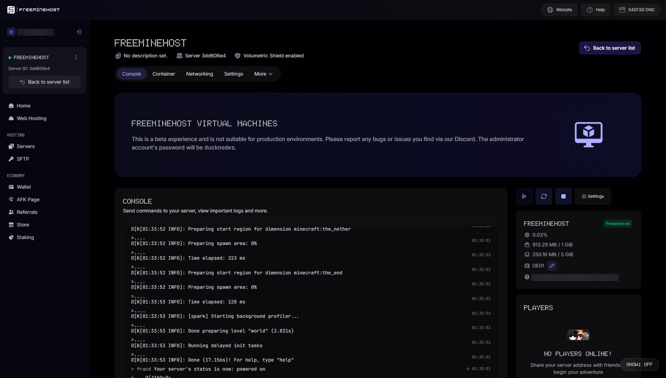This screenshot has width=666, height=378.
Task: Click the lightning icon on status log line
Action: 468,369
